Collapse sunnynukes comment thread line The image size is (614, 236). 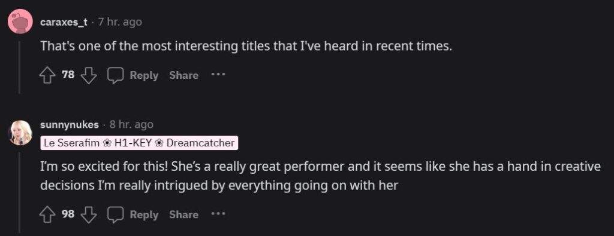(20, 194)
